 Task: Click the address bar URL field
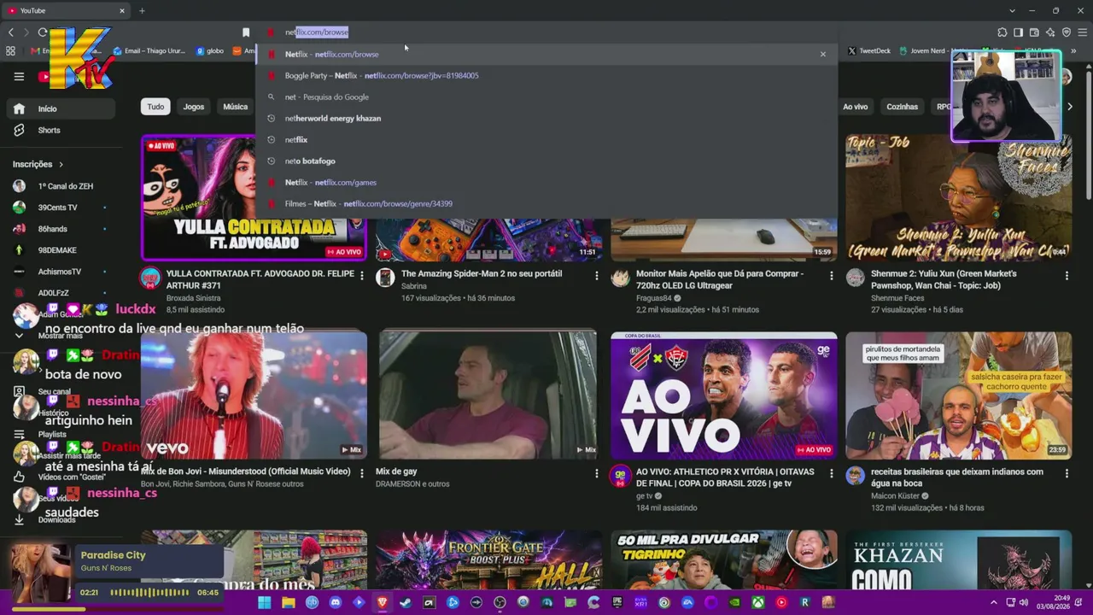pyautogui.click(x=546, y=32)
